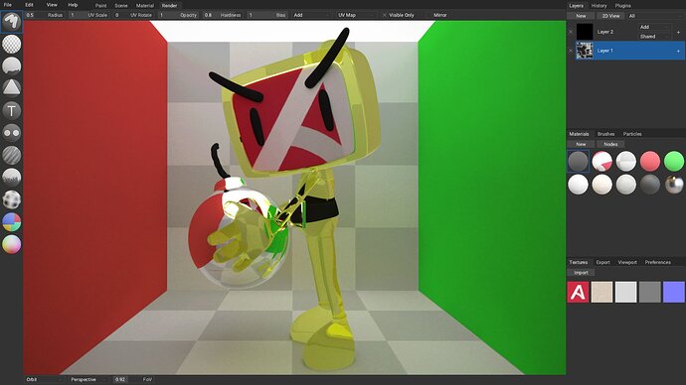Image resolution: width=686 pixels, height=385 pixels.
Task: Toggle the Visible Only checkbox
Action: tap(399, 15)
